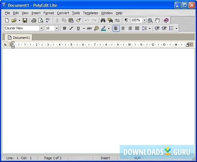197x162 pixels.
Task: Align text left
Action: click(116, 28)
